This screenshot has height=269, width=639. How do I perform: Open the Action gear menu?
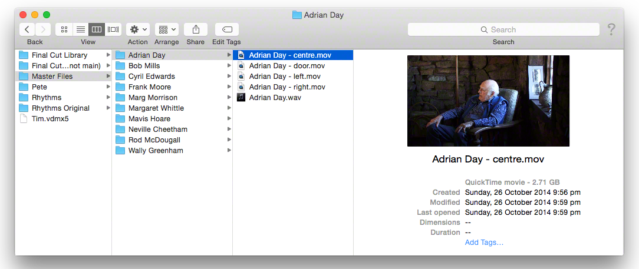138,29
